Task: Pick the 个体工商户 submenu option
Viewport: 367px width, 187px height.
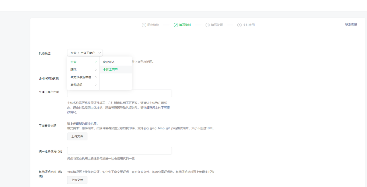Action: point(110,69)
